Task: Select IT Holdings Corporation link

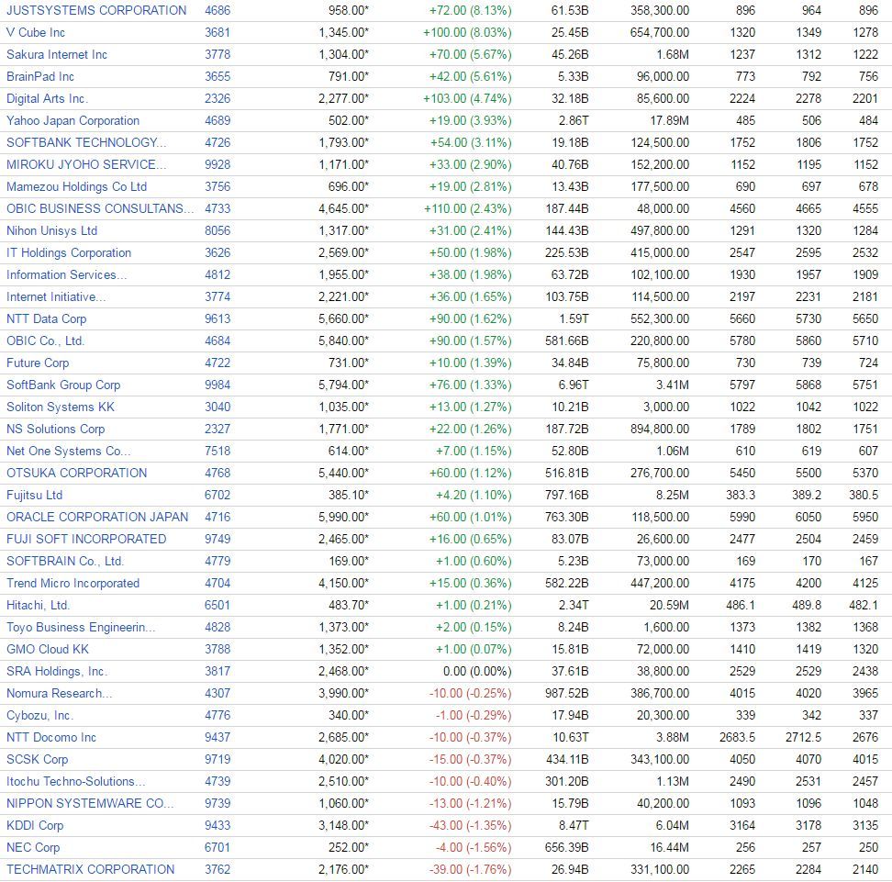Action: tap(68, 253)
